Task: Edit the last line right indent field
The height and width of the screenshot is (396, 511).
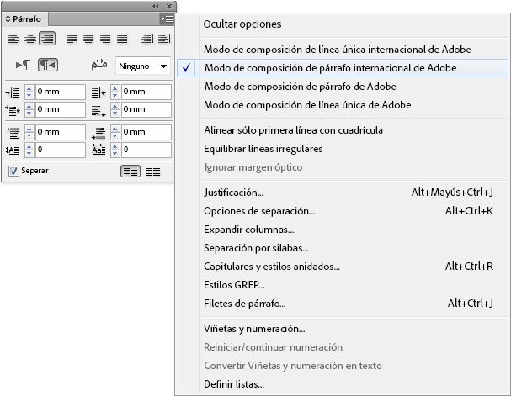Action: (146, 109)
